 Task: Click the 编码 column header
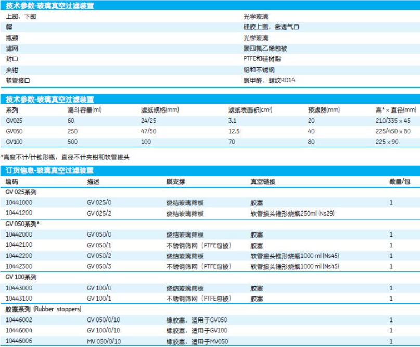click(x=12, y=182)
